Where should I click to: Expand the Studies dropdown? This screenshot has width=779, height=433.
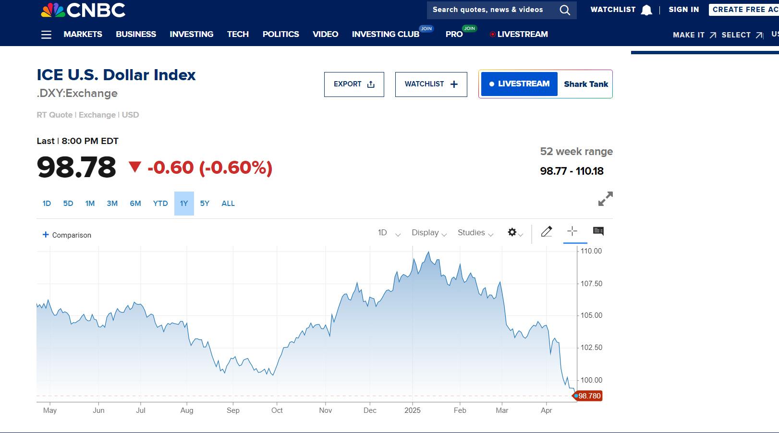tap(475, 233)
